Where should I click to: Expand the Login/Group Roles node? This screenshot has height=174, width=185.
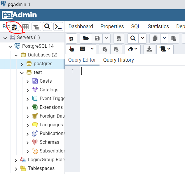(16, 160)
